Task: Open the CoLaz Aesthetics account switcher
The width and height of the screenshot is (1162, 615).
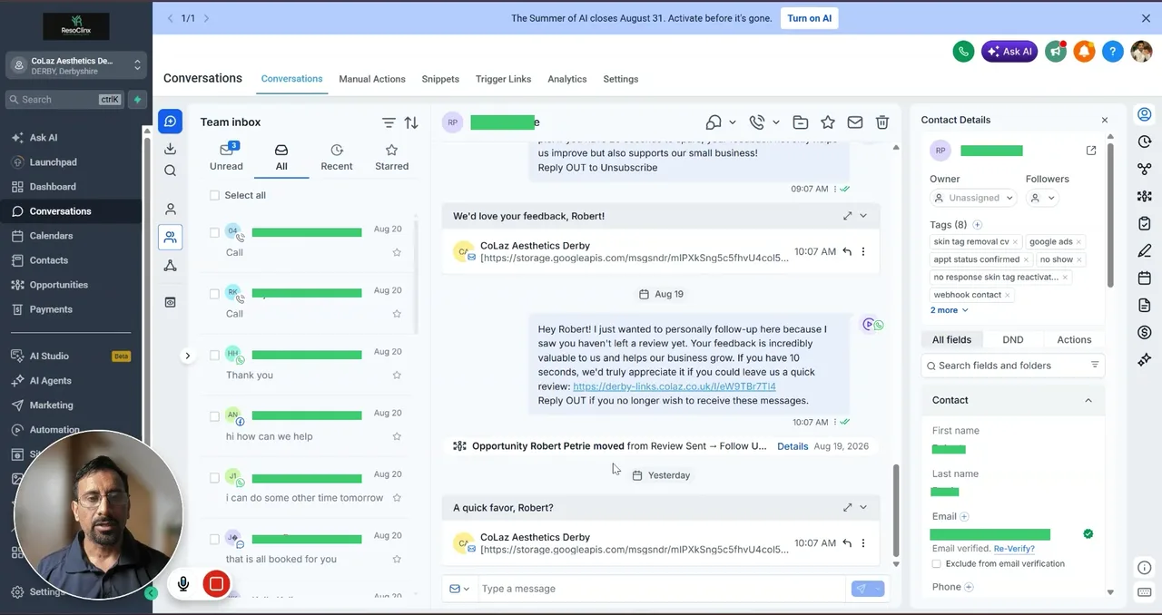Action: pos(76,65)
